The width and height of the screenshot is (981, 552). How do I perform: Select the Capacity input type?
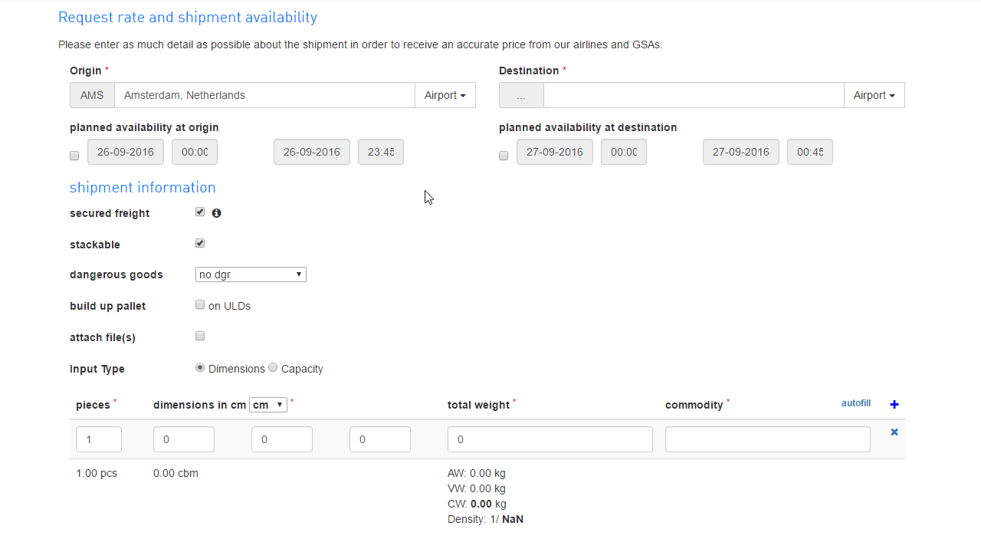click(x=273, y=368)
